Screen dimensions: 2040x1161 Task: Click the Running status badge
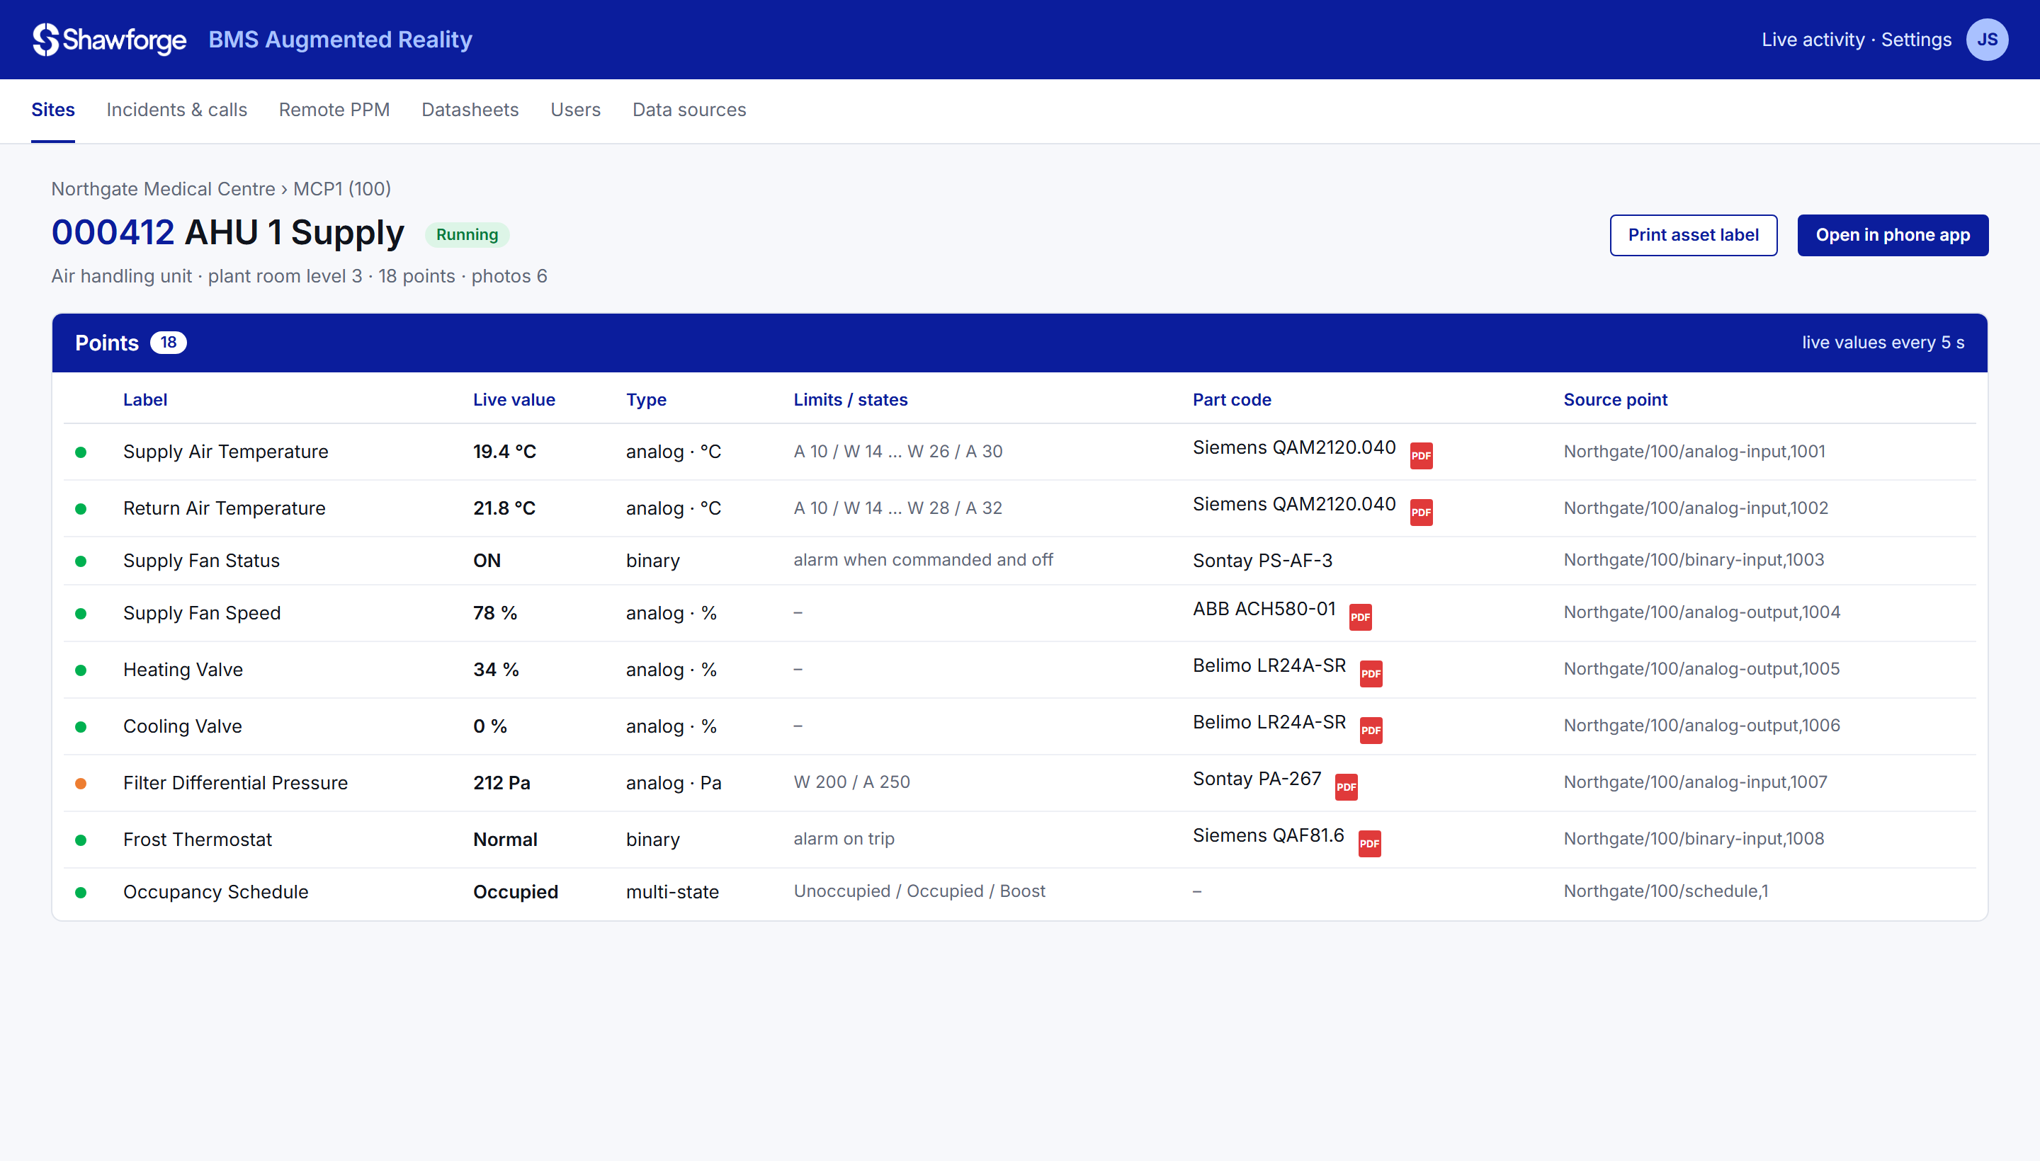(x=467, y=234)
